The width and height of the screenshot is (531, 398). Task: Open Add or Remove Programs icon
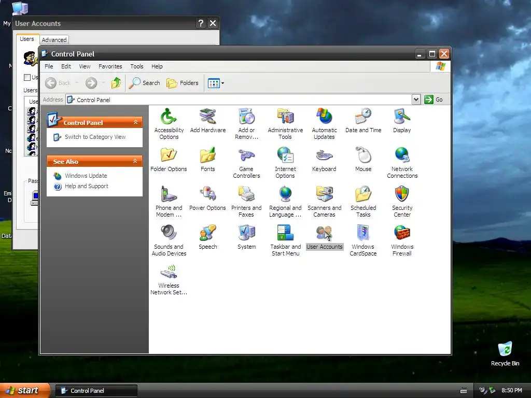pyautogui.click(x=246, y=124)
